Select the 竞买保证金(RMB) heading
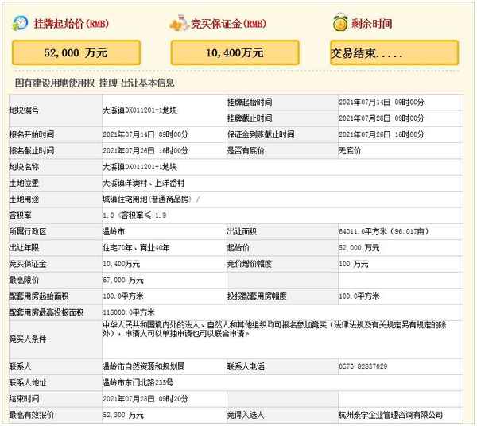Image resolution: width=477 pixels, height=426 pixels. [x=229, y=24]
